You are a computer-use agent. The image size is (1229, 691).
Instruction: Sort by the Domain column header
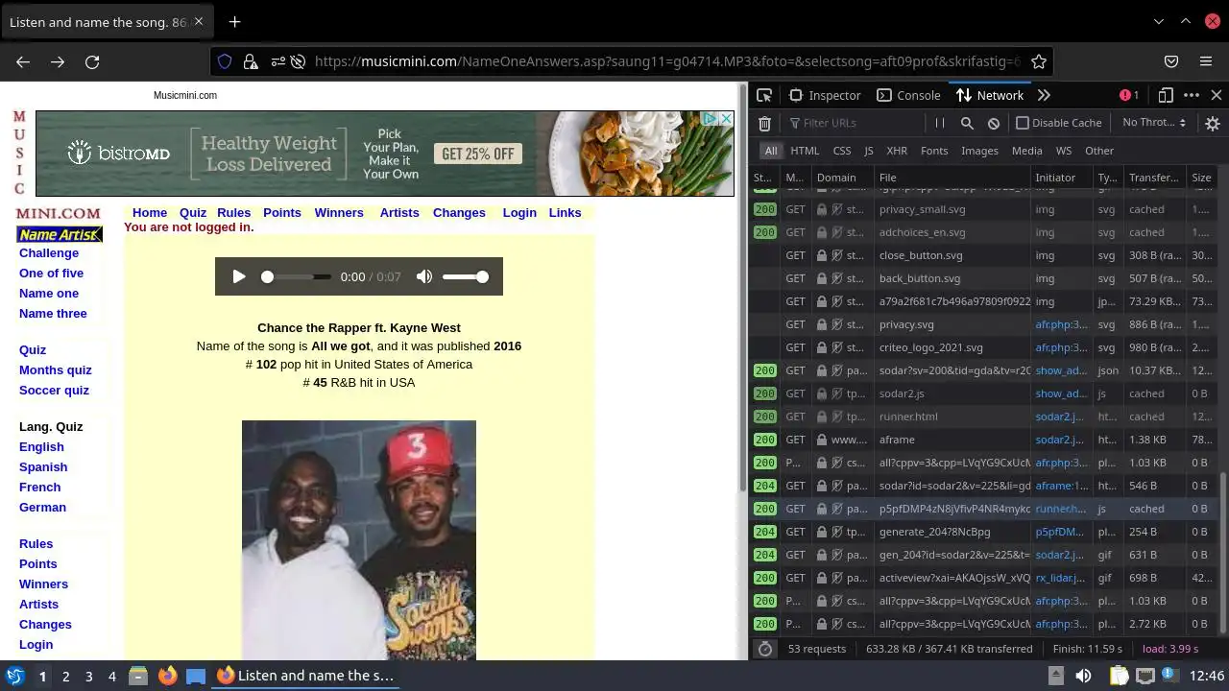[x=841, y=178]
